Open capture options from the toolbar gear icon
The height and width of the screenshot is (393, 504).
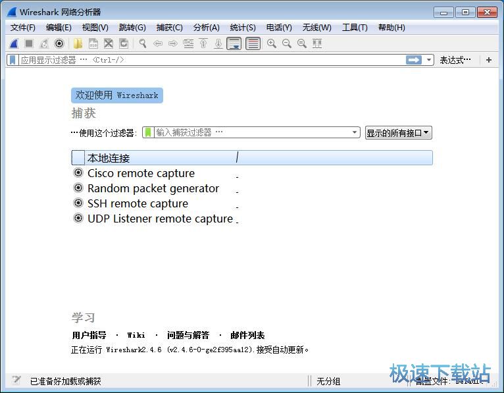[59, 43]
